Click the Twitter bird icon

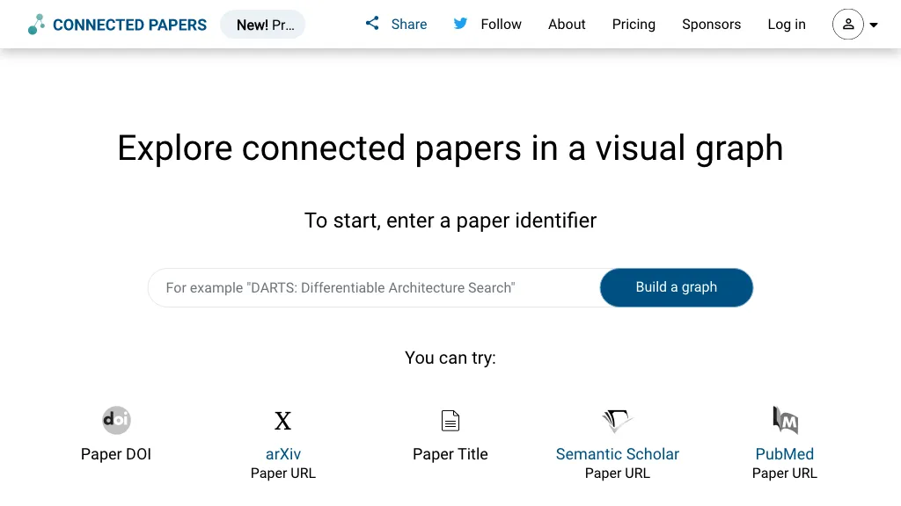click(459, 25)
